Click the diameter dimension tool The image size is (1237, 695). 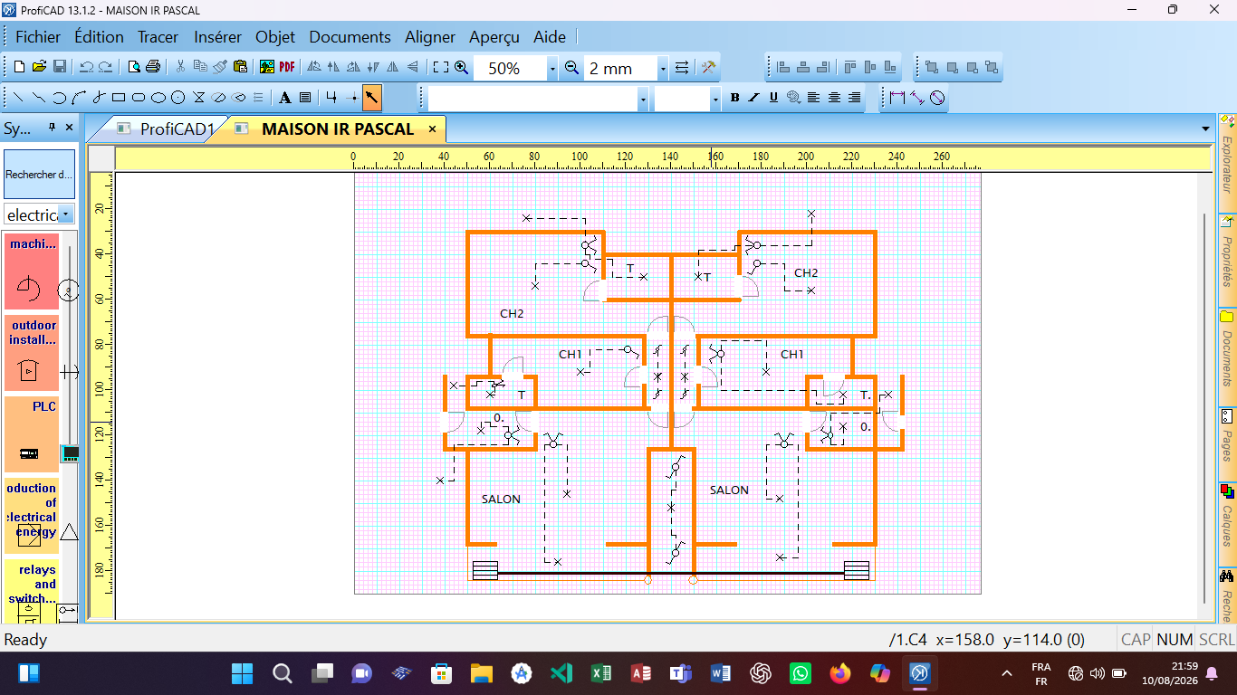tap(937, 98)
